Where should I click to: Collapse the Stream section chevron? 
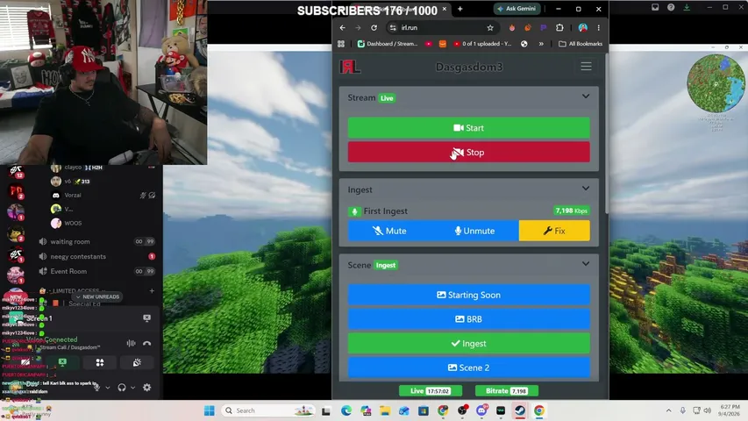point(585,96)
